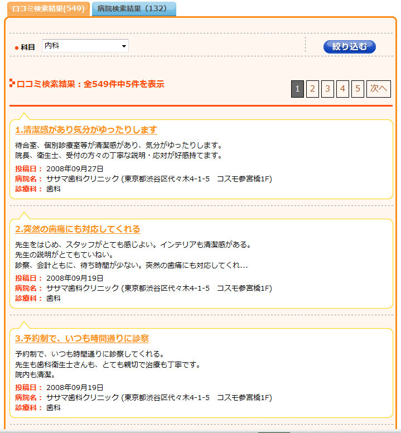The width and height of the screenshot is (401, 433).
Task: Click the 次へ next page button
Action: (x=379, y=89)
